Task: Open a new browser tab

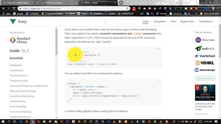Action: 121,3
